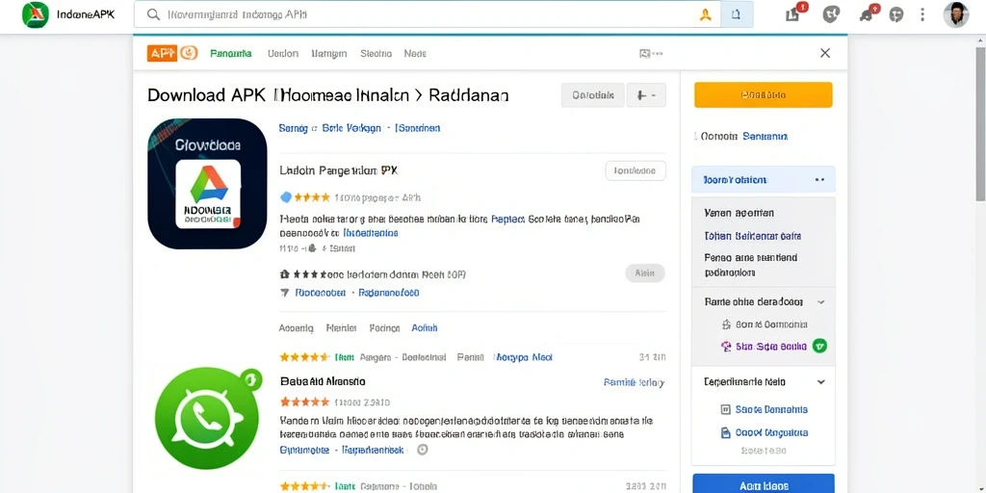This screenshot has height=493, width=986.
Task: Click the blue button under the right sidebar
Action: pyautogui.click(x=764, y=483)
